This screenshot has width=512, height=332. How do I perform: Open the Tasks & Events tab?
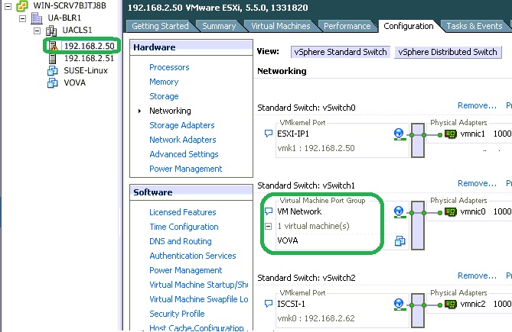(x=474, y=26)
